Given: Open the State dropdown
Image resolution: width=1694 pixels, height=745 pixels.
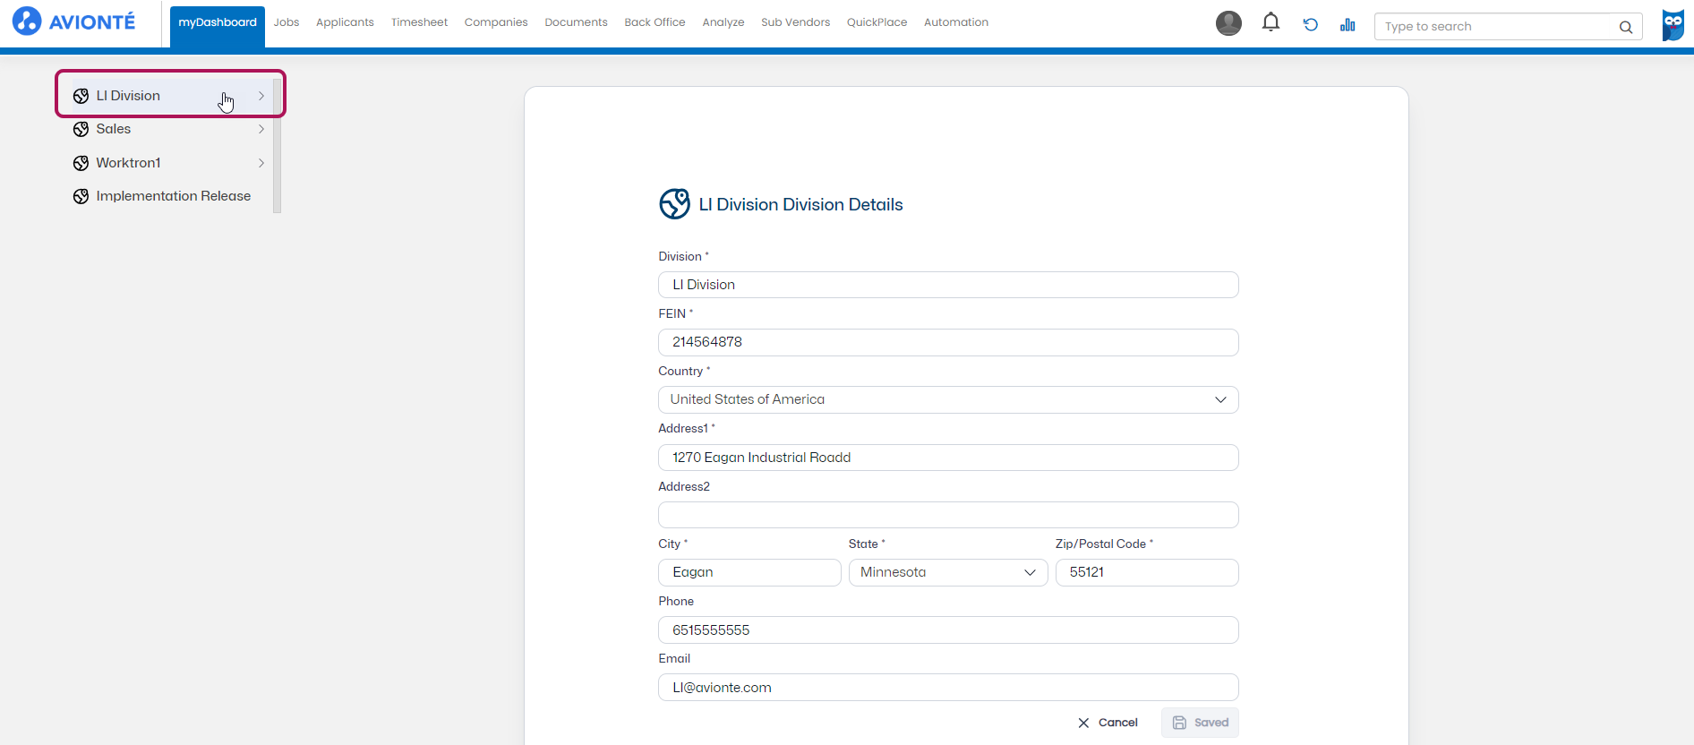Looking at the screenshot, I should coord(948,572).
